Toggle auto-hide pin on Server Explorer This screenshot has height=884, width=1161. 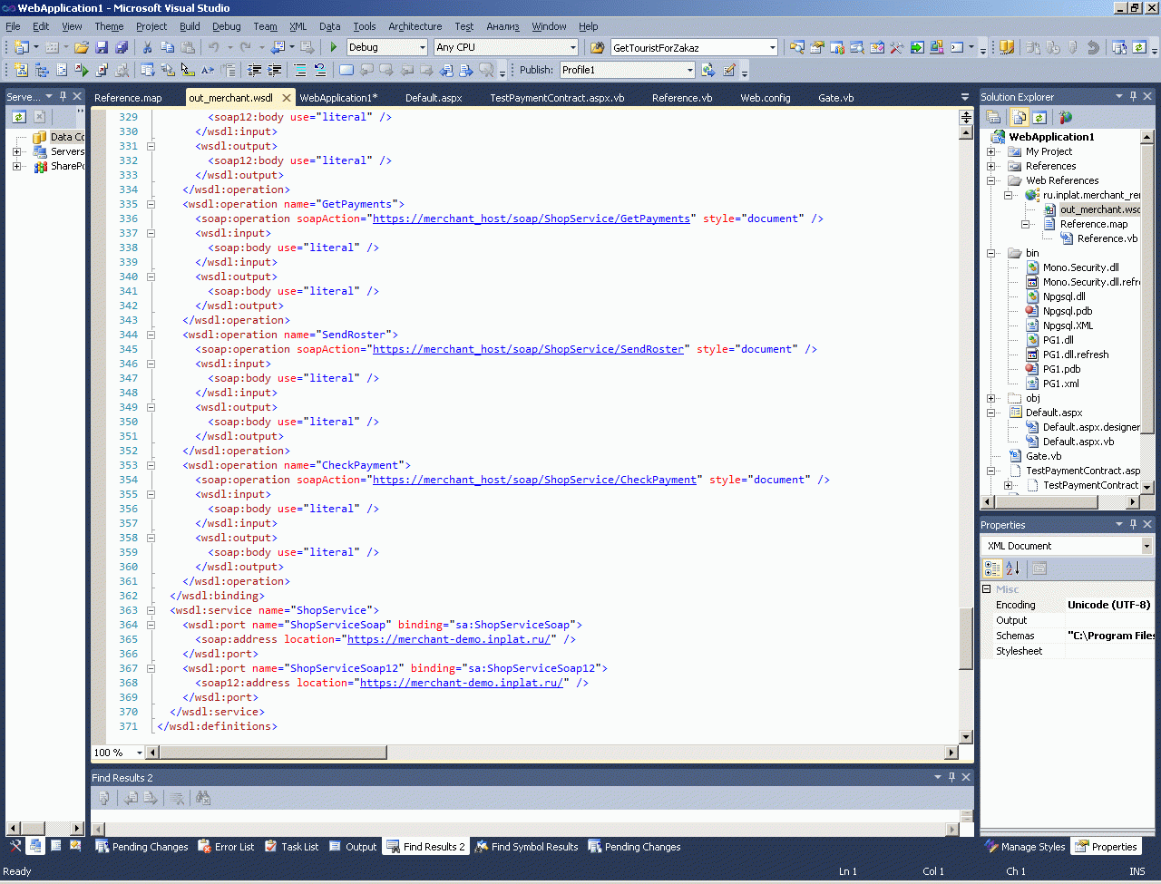click(x=63, y=96)
